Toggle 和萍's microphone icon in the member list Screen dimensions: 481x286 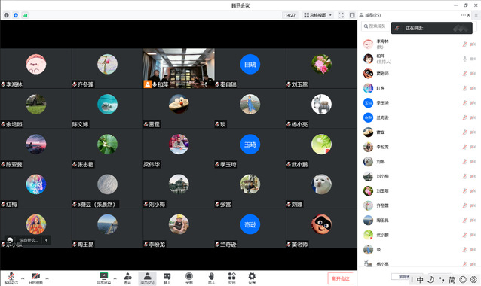pyautogui.click(x=464, y=59)
